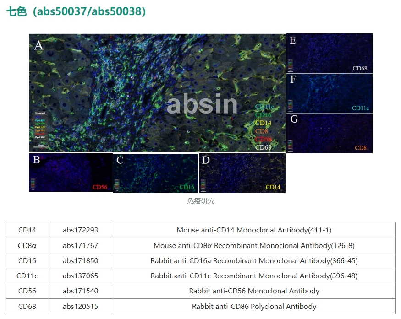
Task: Open panel C showing CD16 staining
Action: coord(156,173)
